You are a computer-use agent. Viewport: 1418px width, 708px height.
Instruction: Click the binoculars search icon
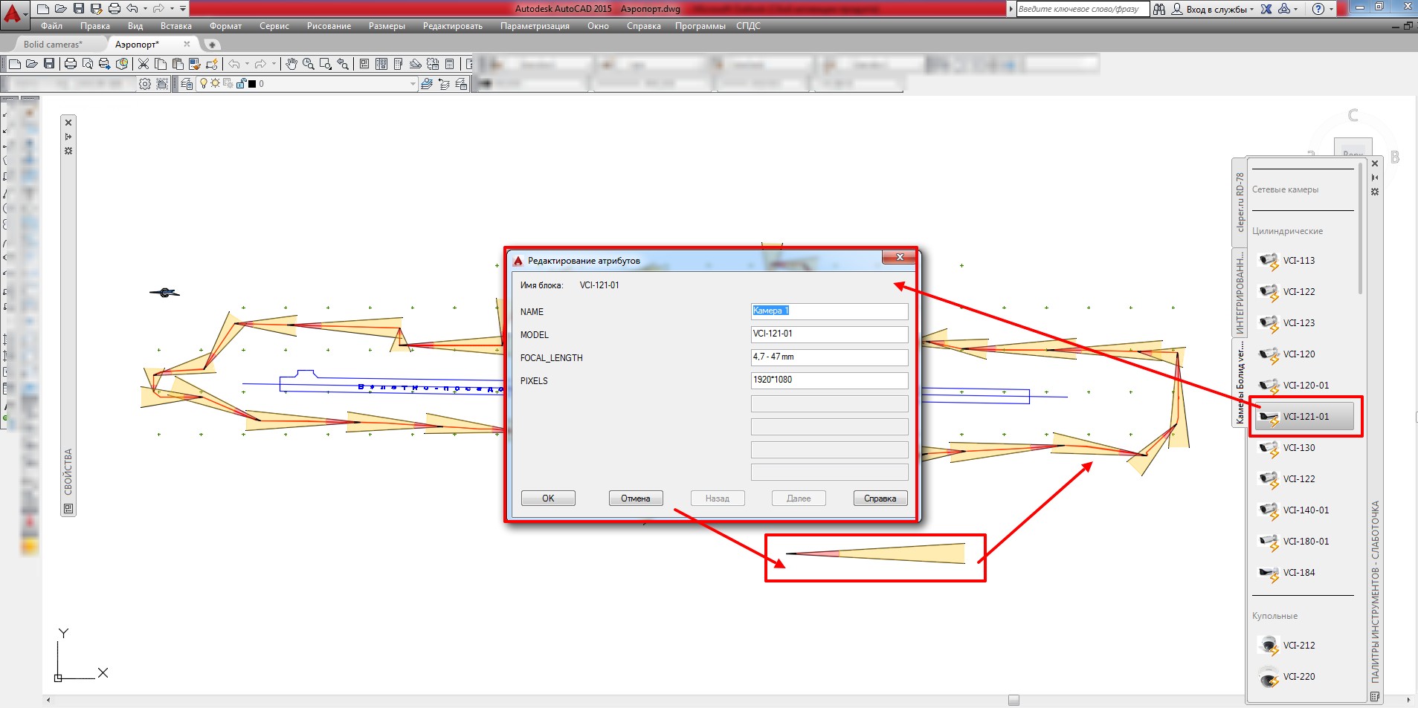pyautogui.click(x=1159, y=9)
